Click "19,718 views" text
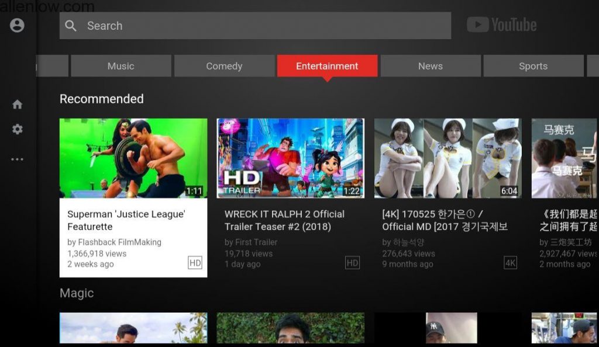 point(249,254)
